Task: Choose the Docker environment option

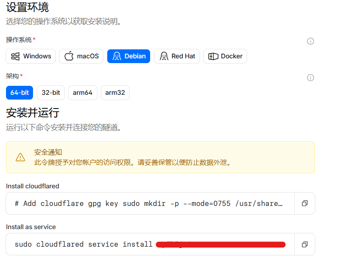Action: tap(225, 56)
